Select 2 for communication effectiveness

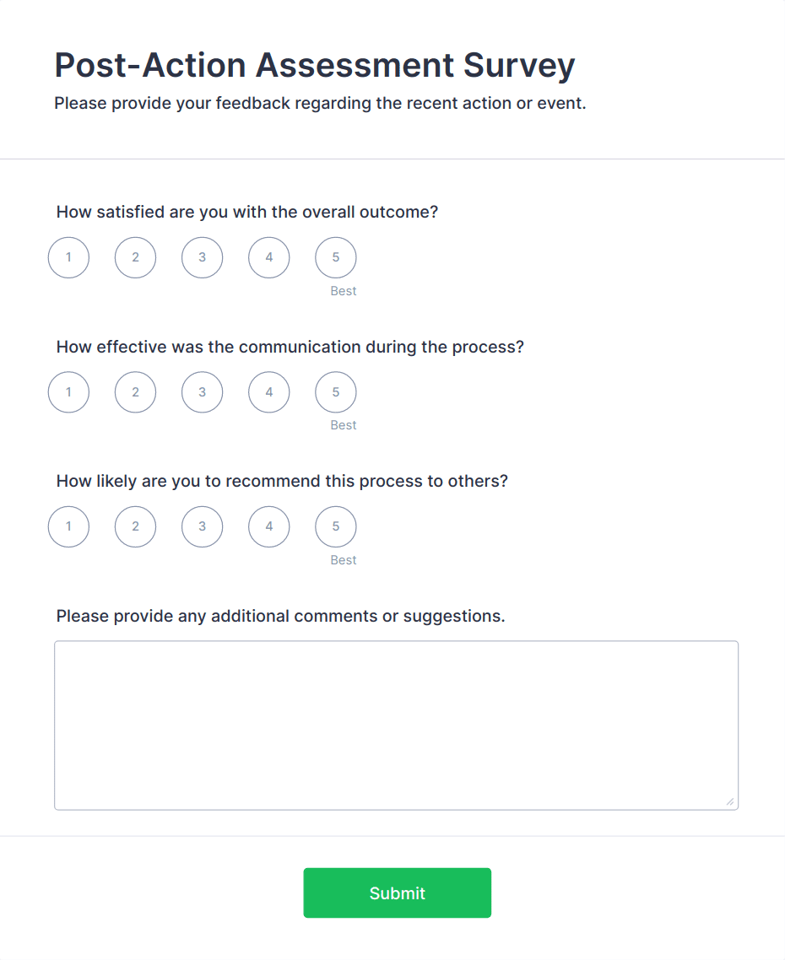click(135, 392)
